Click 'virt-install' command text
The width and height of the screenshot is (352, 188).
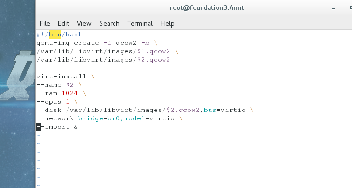tap(61, 77)
